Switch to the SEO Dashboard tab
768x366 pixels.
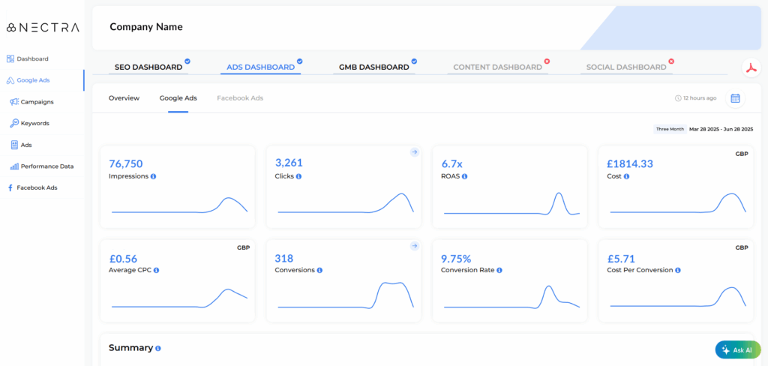coord(148,67)
